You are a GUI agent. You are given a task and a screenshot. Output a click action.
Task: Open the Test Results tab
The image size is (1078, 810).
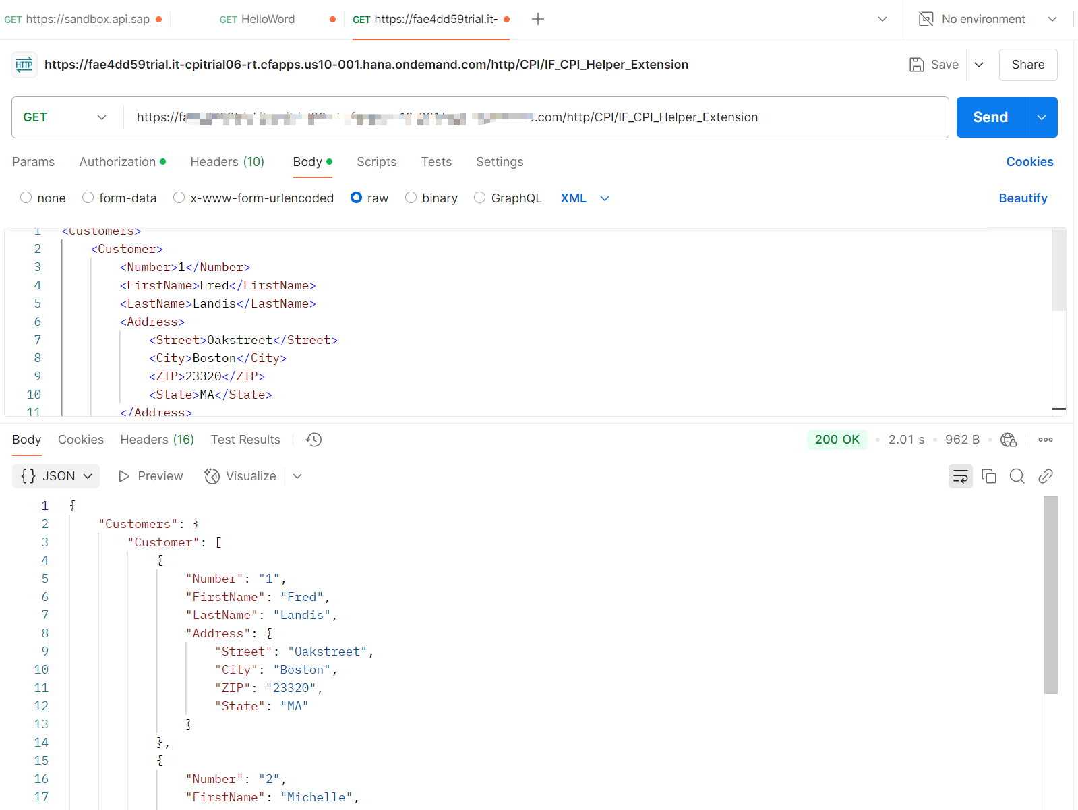point(245,440)
